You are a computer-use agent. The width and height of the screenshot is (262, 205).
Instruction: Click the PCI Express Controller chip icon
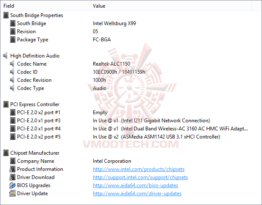(6, 104)
